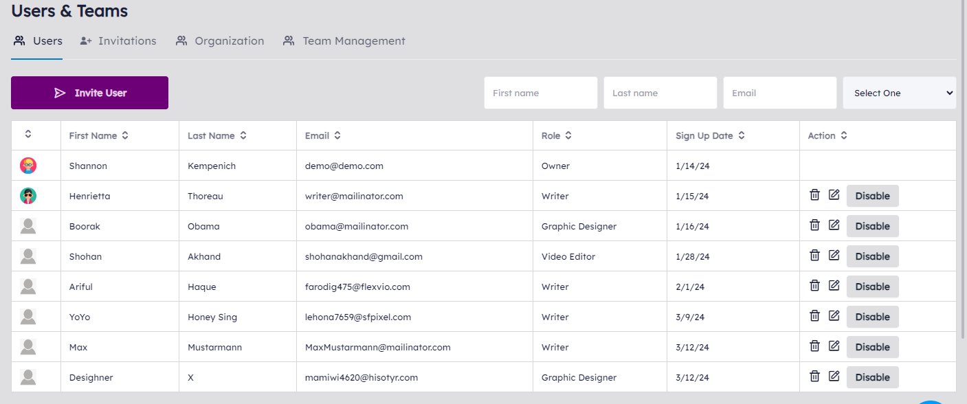
Task: Click Ariful Haque's placeholder avatar
Action: [28, 287]
